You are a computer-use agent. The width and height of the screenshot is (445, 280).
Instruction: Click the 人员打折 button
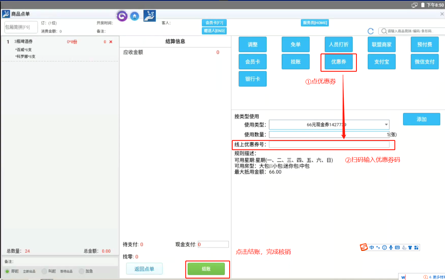(x=339, y=44)
